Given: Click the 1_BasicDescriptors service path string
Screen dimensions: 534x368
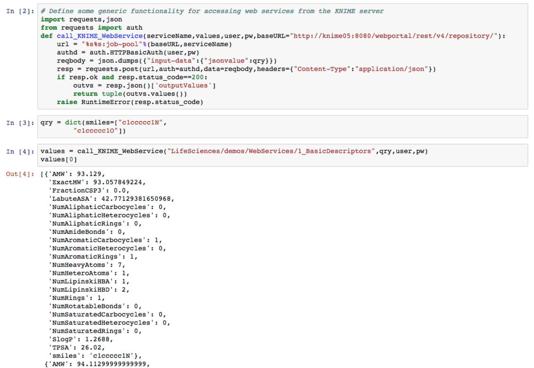Looking at the screenshot, I should coord(271,151).
